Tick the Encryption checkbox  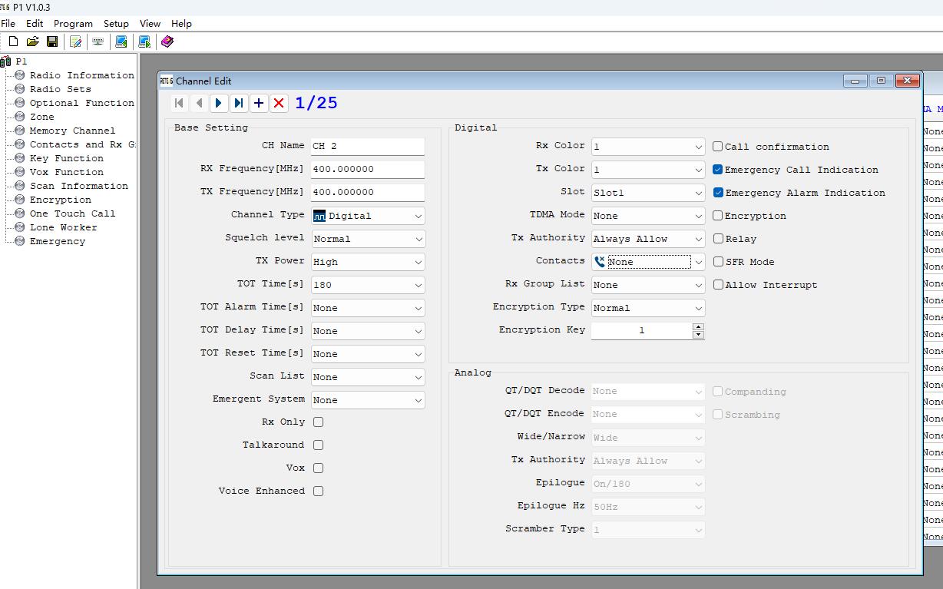point(717,216)
